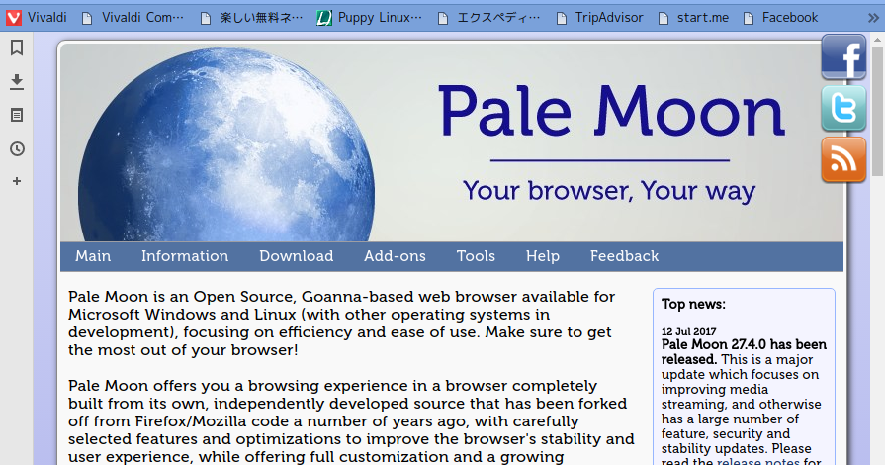The image size is (885, 465).
Task: Click the Facebook social icon on page
Action: pos(843,56)
